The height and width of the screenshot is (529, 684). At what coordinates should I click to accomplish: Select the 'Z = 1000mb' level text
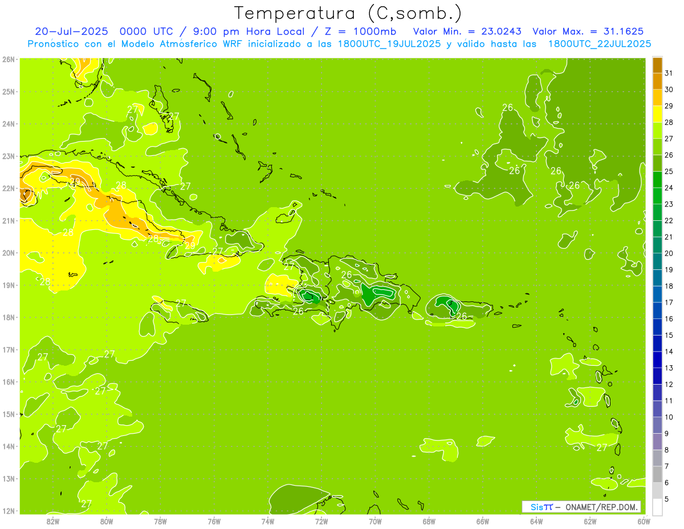pos(359,31)
